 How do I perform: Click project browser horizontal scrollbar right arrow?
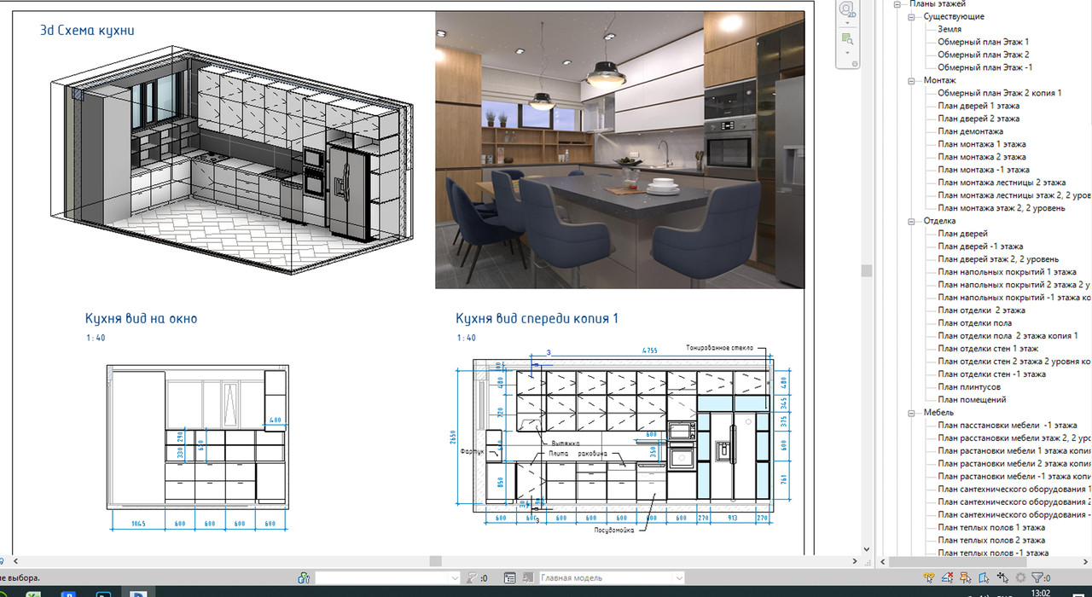[x=1087, y=561]
